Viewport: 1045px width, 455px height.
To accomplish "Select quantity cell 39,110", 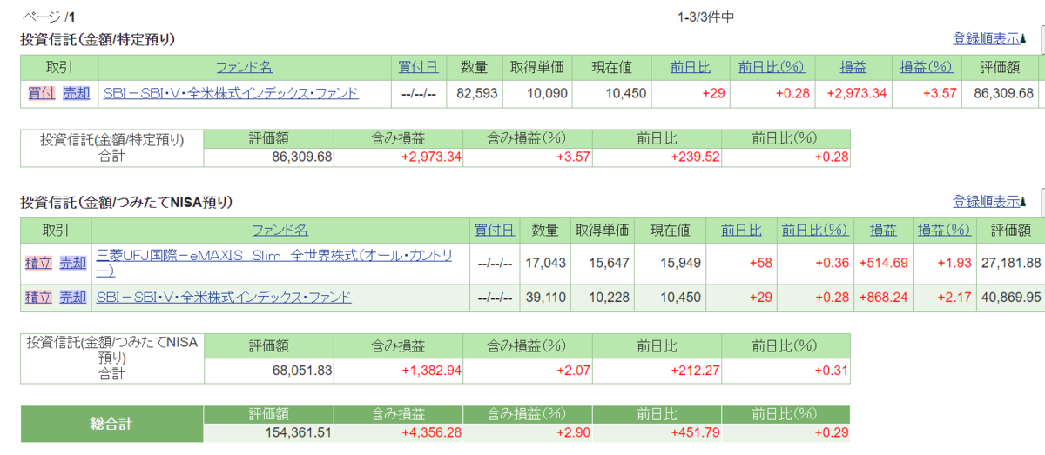I will pos(545,298).
